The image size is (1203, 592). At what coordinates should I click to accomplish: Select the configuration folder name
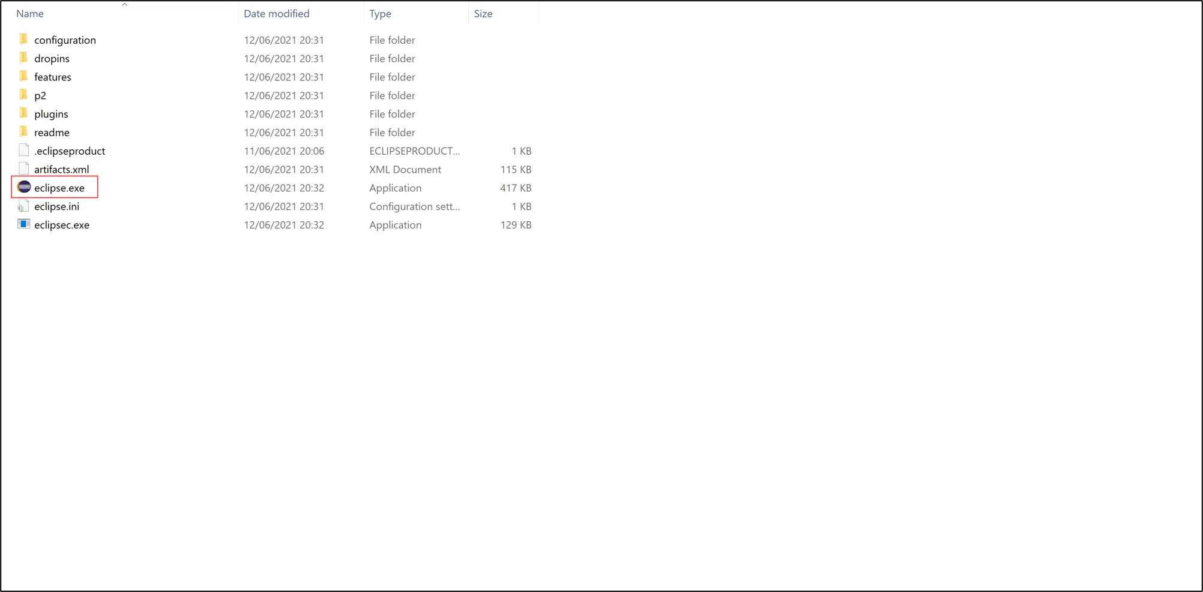65,40
